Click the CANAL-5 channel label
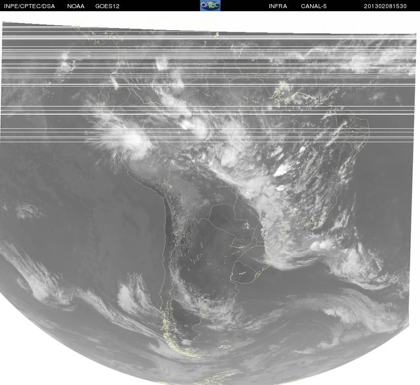This screenshot has height=385, width=420. click(314, 6)
